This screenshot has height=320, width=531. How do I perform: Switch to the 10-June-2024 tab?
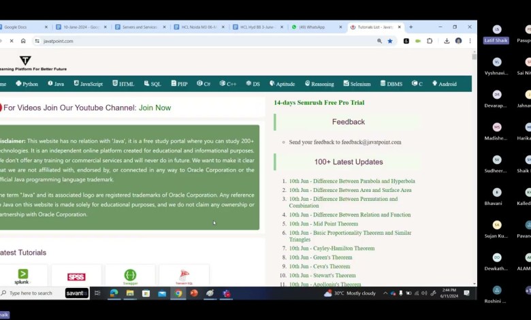(80, 27)
